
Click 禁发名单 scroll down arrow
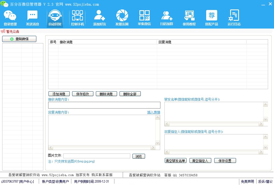point(265,119)
